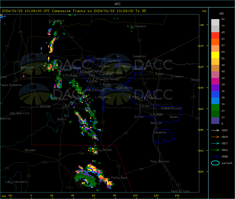Click the El_Desvio map label
Screen dimensions: 235x199
[x=61, y=99]
